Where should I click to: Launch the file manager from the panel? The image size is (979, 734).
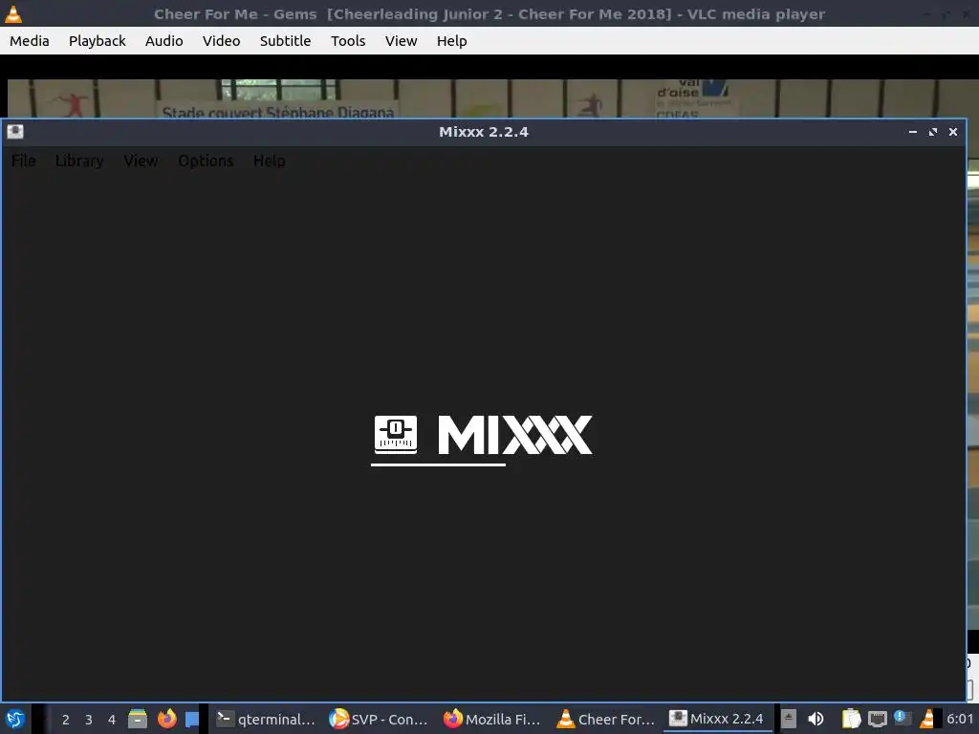[138, 719]
